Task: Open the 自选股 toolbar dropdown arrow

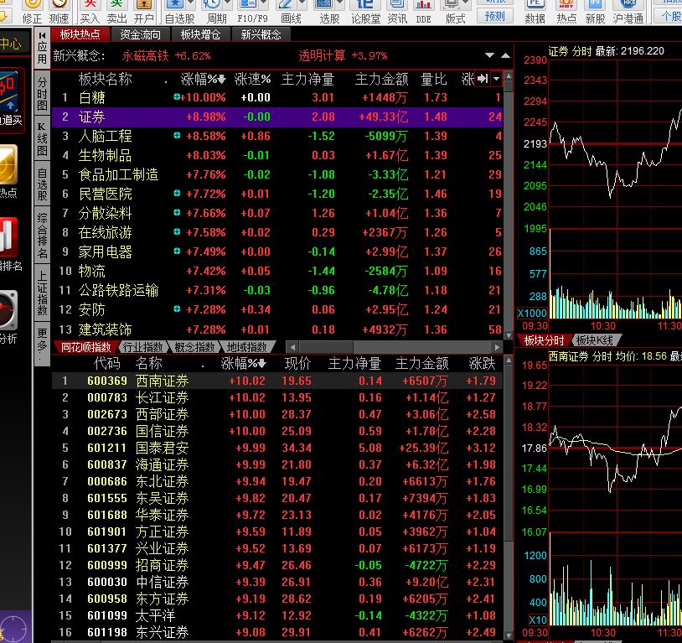Action: tap(191, 4)
